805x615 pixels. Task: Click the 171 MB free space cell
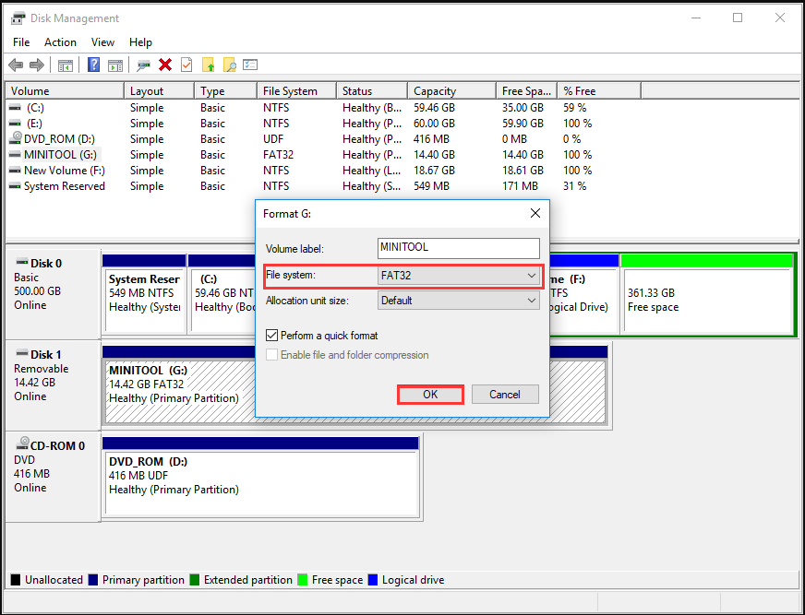point(520,186)
